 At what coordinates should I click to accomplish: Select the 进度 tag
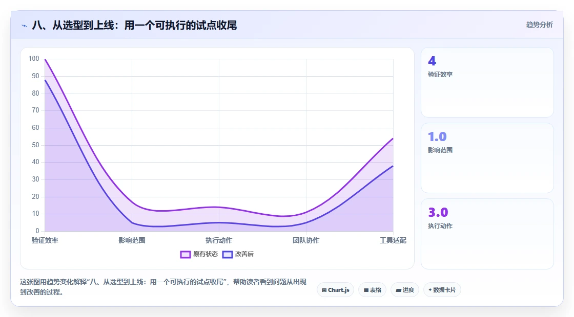[x=405, y=290]
